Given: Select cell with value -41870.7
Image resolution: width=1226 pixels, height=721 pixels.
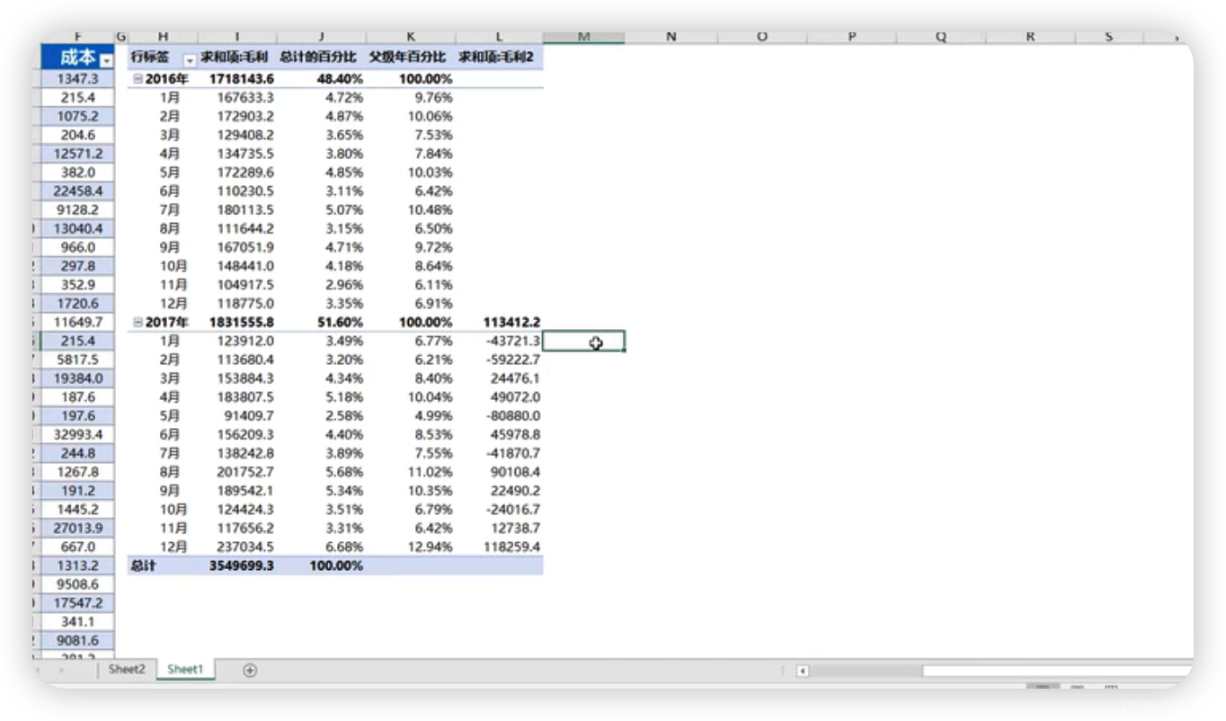Looking at the screenshot, I should [499, 453].
